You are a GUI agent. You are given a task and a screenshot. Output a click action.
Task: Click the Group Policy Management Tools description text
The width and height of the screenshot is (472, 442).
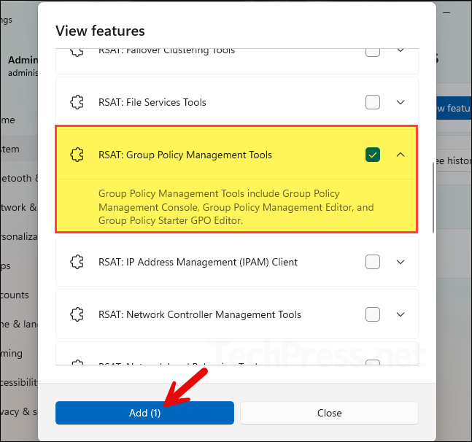coord(236,207)
